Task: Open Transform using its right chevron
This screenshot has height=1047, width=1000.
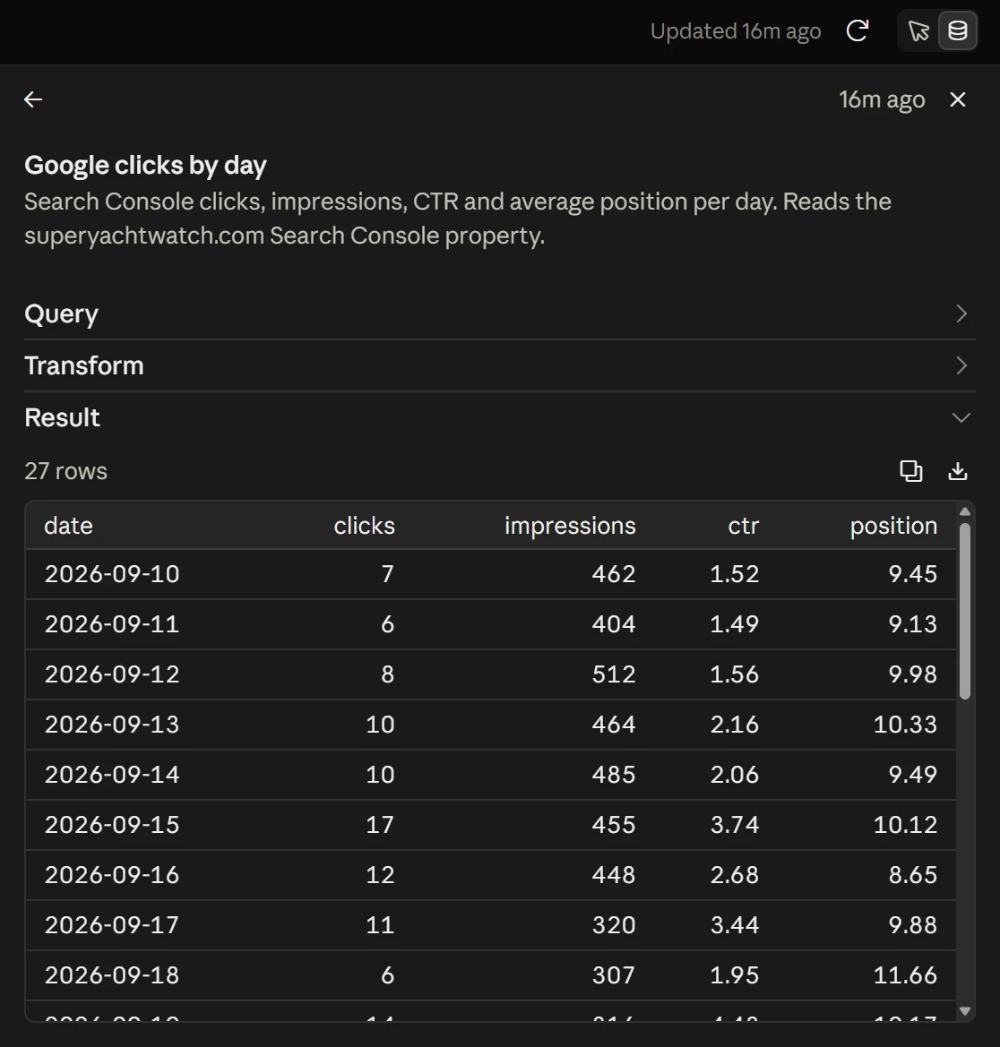Action: point(961,366)
